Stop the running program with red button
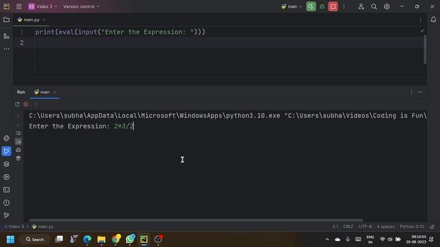Viewport: 440px width, 247px height. pos(333,6)
